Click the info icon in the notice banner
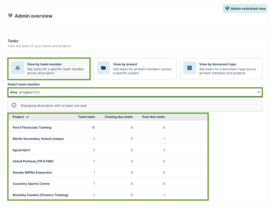 [14, 105]
